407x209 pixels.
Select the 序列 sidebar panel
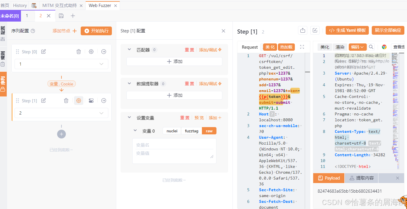point(3,84)
